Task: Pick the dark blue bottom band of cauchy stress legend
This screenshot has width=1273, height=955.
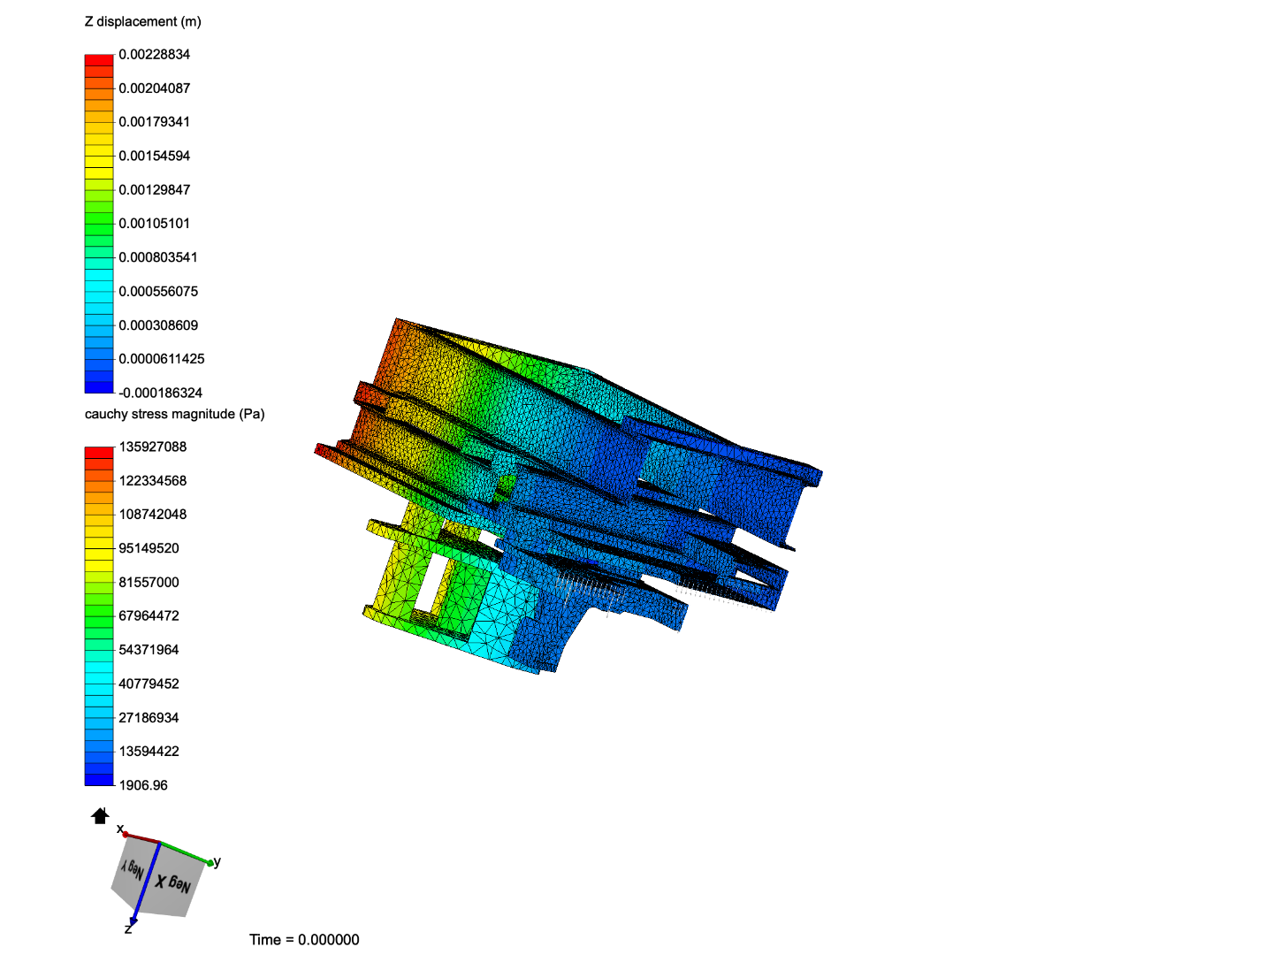Action: [99, 780]
